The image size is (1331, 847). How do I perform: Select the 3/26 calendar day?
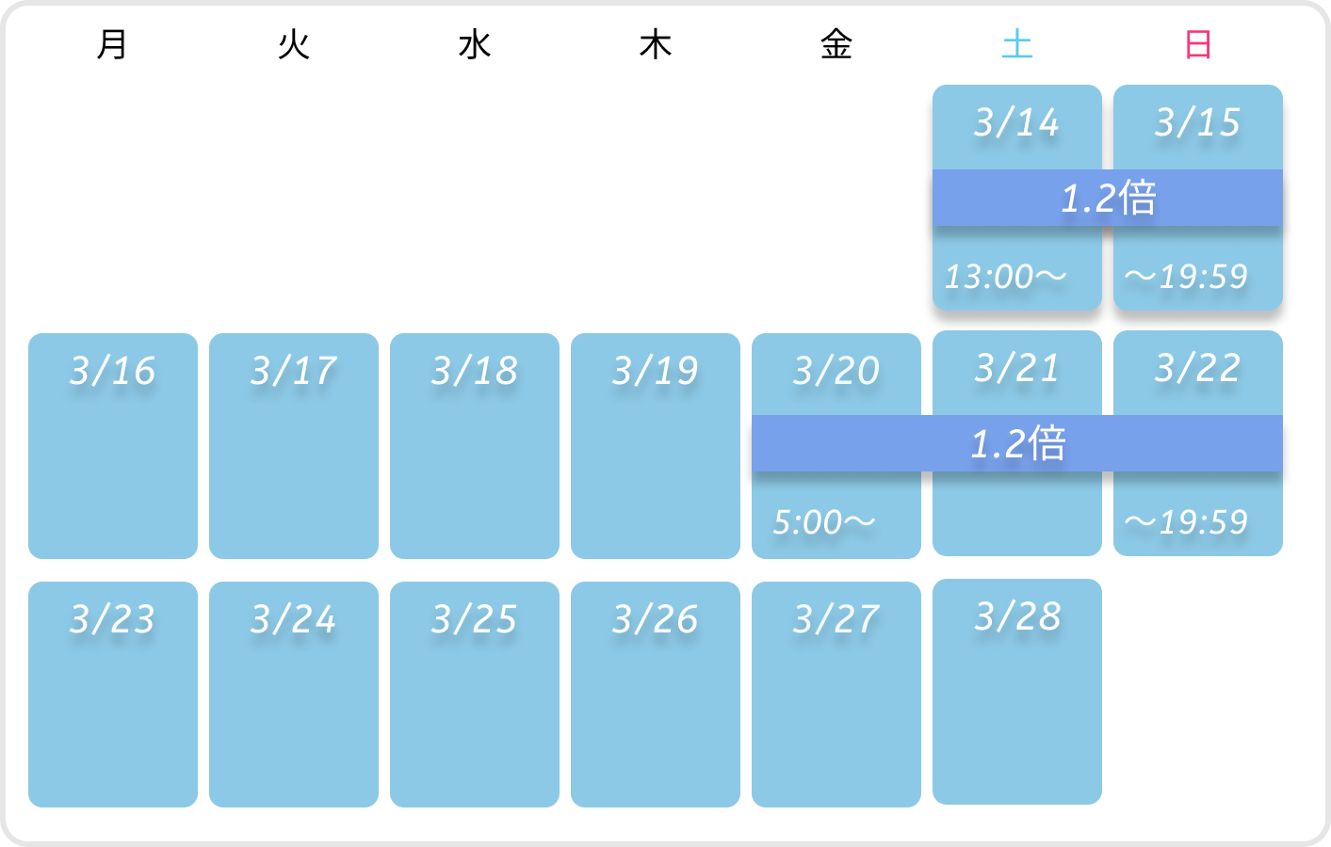tap(656, 694)
